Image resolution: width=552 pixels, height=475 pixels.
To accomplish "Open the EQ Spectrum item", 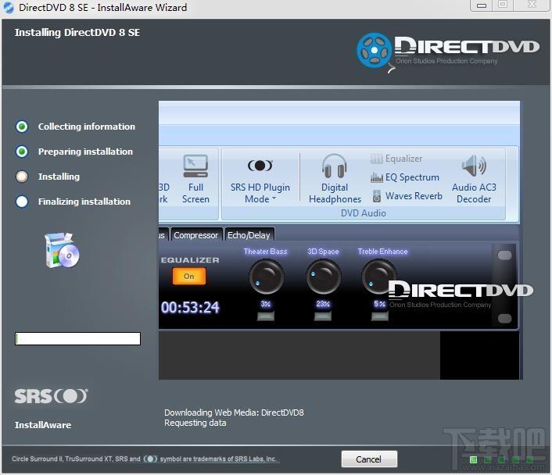I will [x=404, y=177].
